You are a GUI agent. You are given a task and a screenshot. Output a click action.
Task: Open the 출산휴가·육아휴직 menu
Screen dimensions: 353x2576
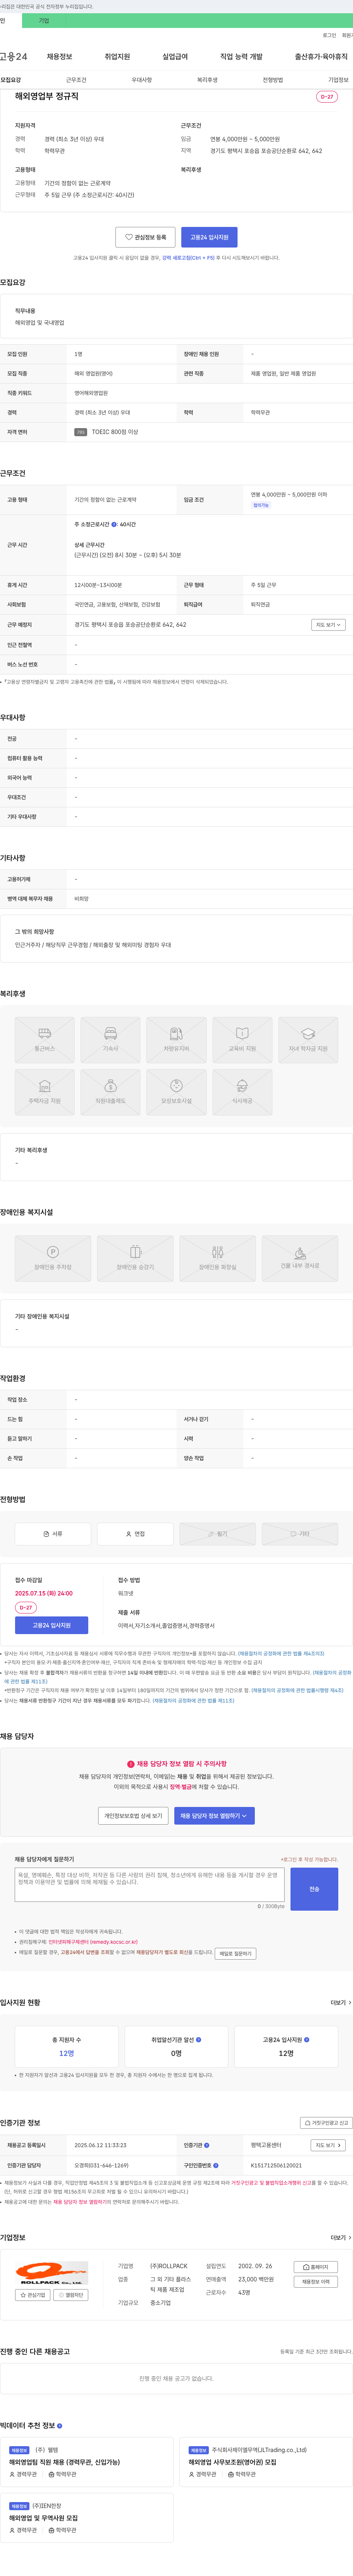(x=321, y=57)
